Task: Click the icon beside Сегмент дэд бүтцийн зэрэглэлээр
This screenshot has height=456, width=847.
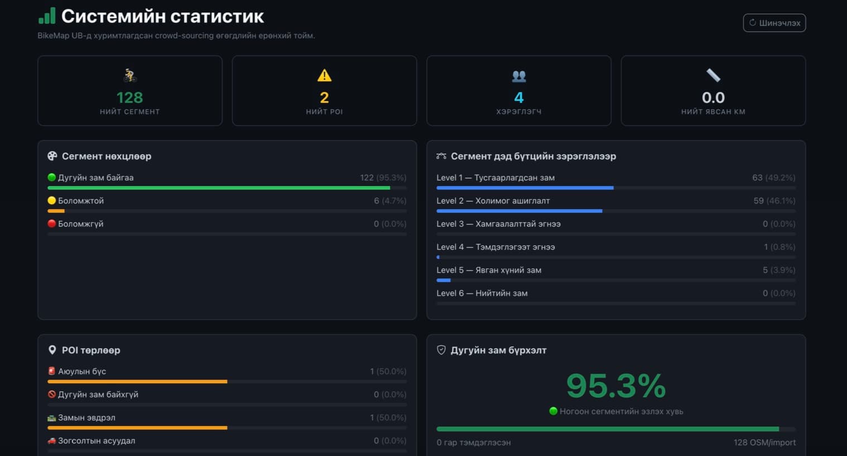Action: (x=441, y=156)
